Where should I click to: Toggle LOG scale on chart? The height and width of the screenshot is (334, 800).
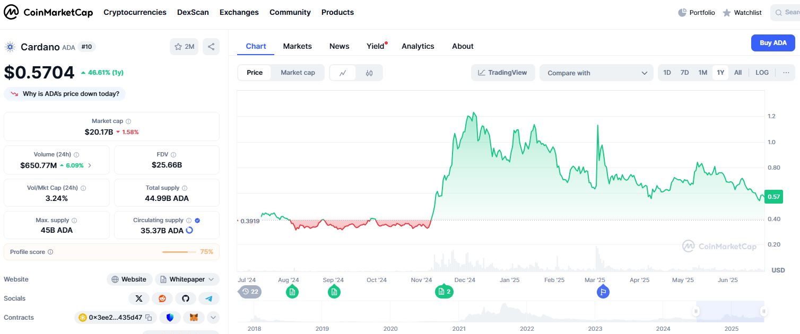pyautogui.click(x=762, y=73)
